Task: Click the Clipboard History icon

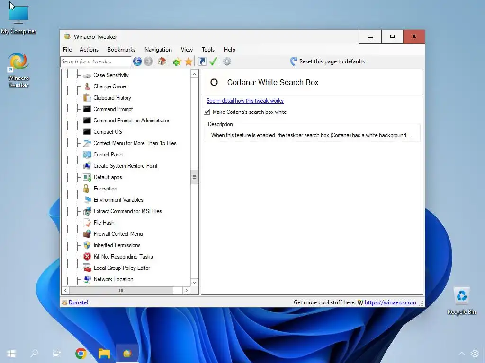Action: [87, 98]
